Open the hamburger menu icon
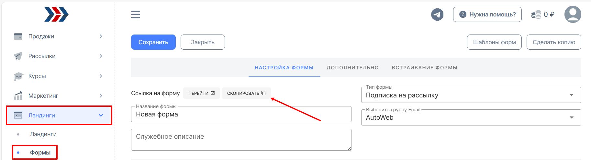Image resolution: width=591 pixels, height=160 pixels. pos(135,15)
